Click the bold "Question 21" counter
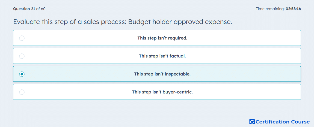Image resolution: width=314 pixels, height=127 pixels. tap(24, 9)
